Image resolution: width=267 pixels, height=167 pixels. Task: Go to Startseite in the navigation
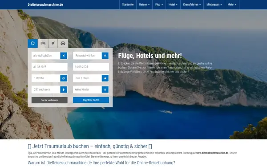coord(128,4)
